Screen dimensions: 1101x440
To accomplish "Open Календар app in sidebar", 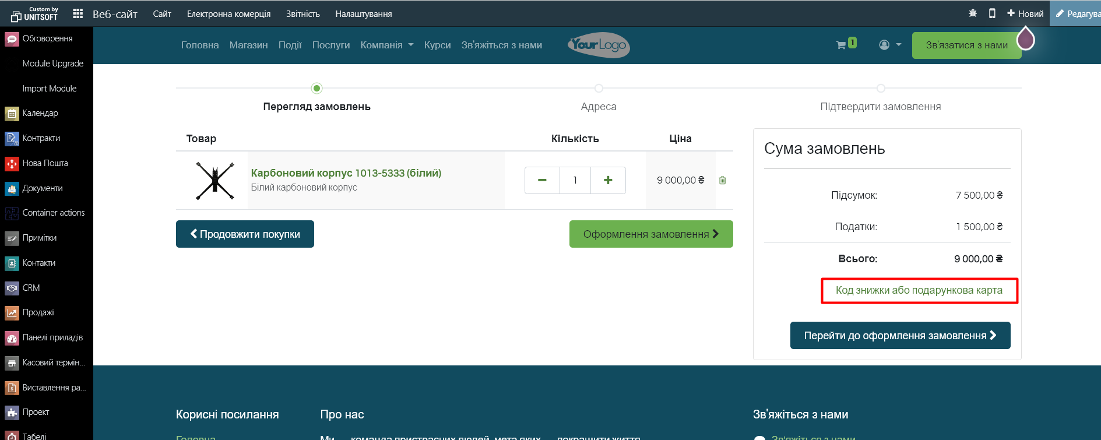I will tap(40, 113).
